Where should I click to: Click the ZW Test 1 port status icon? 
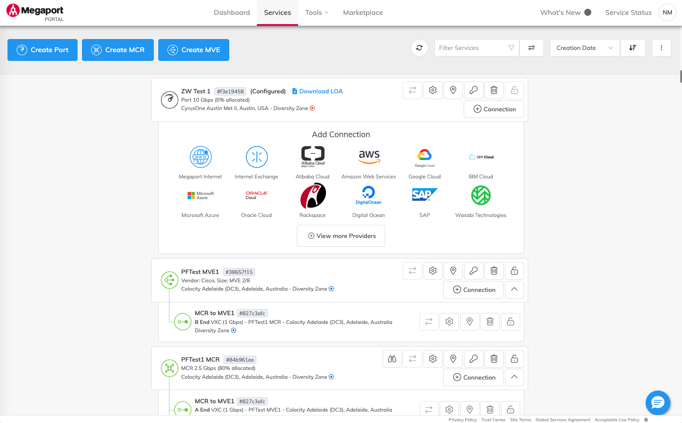170,100
